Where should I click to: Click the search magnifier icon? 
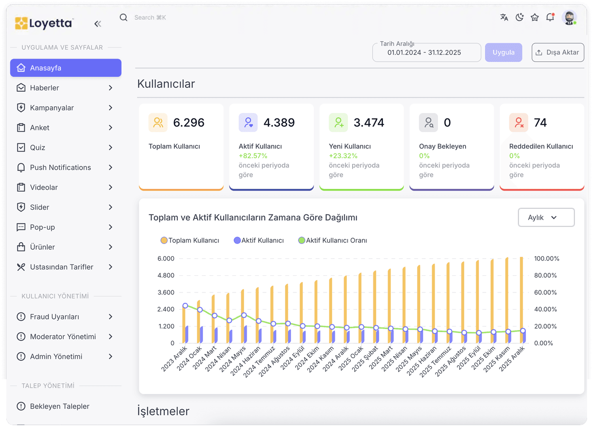pyautogui.click(x=123, y=17)
